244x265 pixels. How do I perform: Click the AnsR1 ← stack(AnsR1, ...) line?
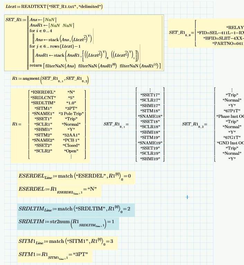coord(87,55)
